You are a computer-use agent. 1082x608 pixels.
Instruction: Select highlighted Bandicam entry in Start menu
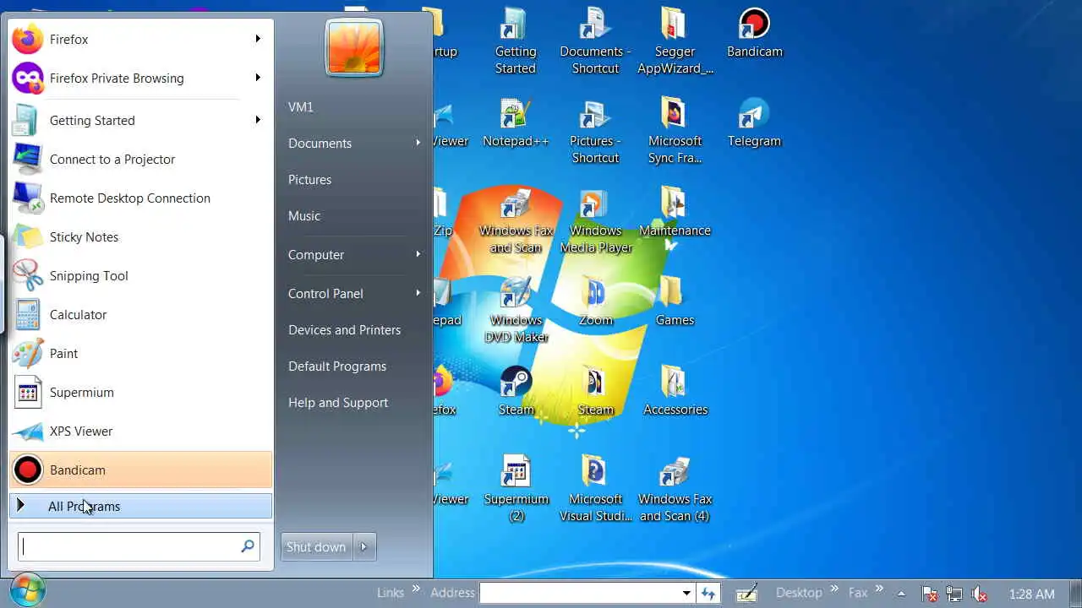coord(140,470)
